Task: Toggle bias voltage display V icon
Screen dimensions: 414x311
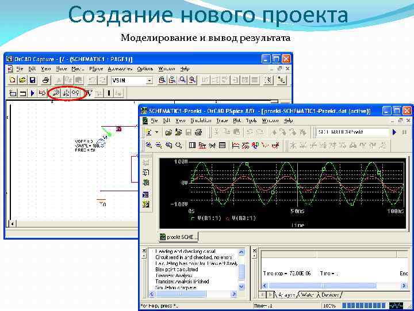Action: 90,93
